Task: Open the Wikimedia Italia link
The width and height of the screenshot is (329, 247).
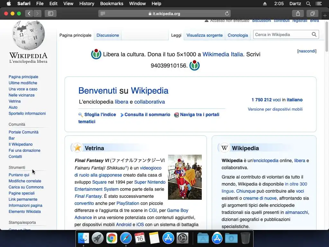Action: 223,54
